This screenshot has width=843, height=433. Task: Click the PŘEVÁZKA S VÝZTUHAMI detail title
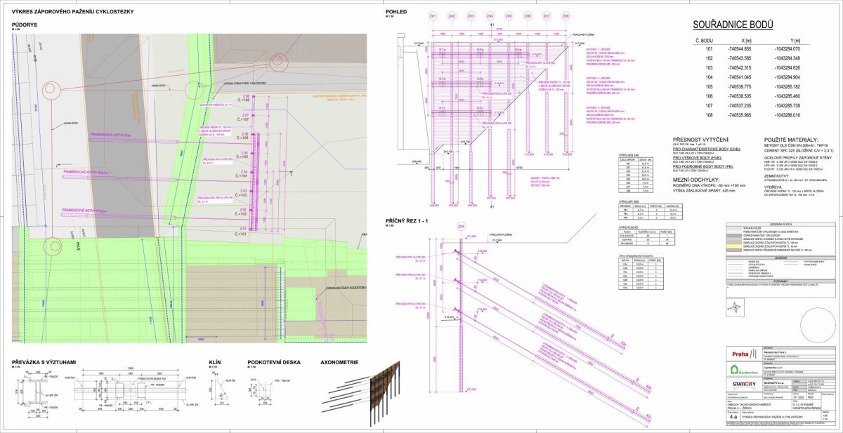click(x=44, y=363)
